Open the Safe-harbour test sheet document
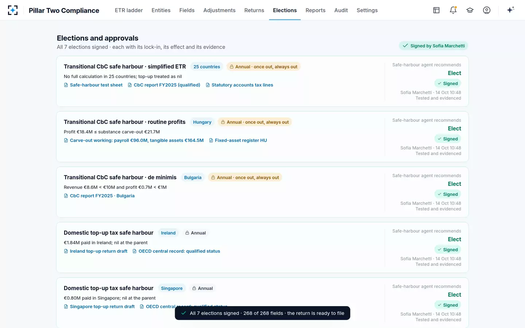The image size is (525, 328). [x=96, y=85]
